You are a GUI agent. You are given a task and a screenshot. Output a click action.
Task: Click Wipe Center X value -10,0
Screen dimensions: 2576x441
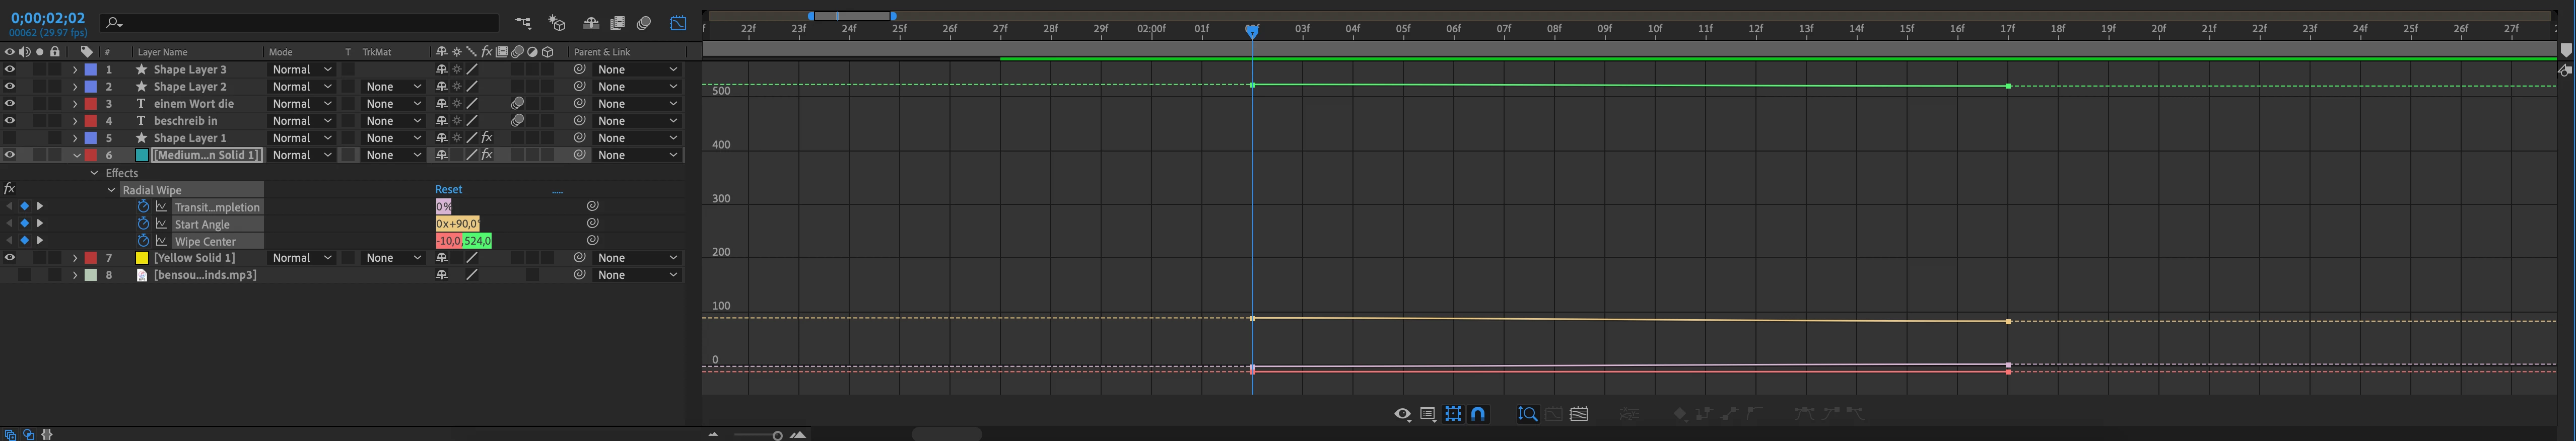(448, 241)
